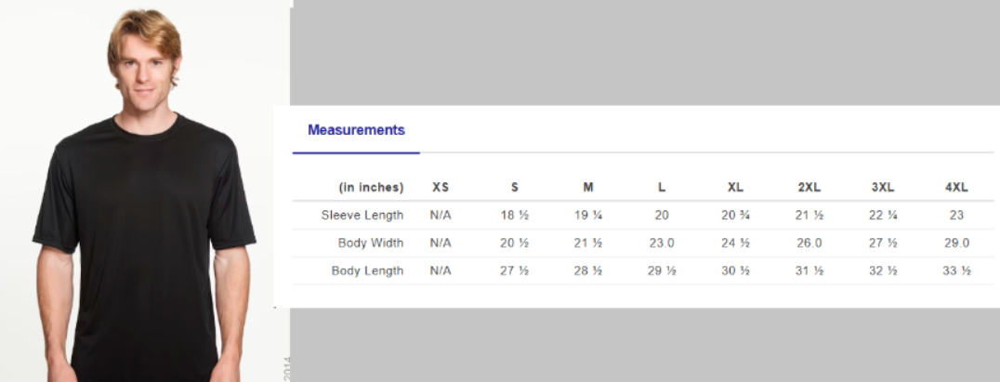
Task: Click the M size column header
Action: pos(588,187)
